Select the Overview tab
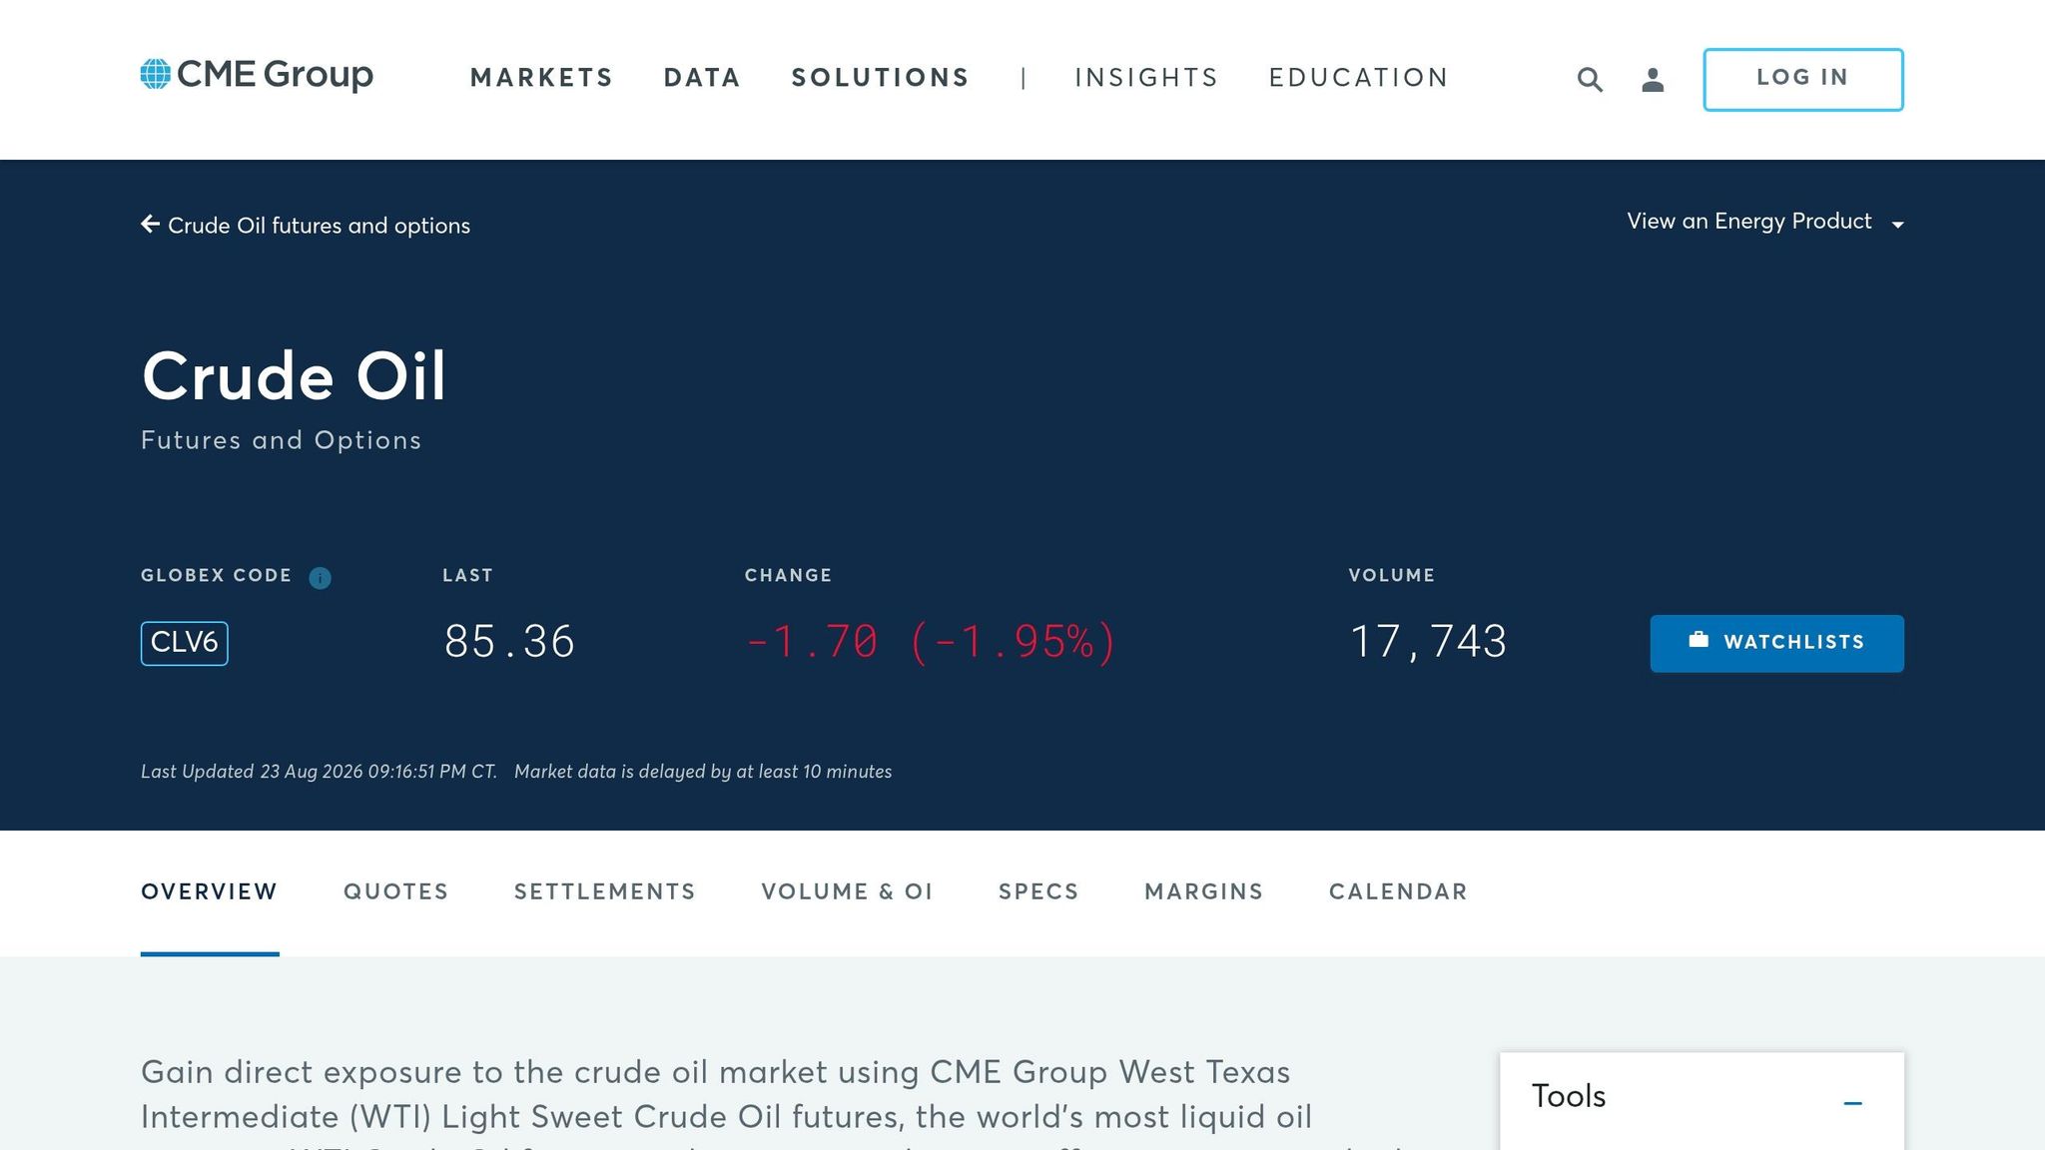This screenshot has width=2045, height=1150. 210,892
